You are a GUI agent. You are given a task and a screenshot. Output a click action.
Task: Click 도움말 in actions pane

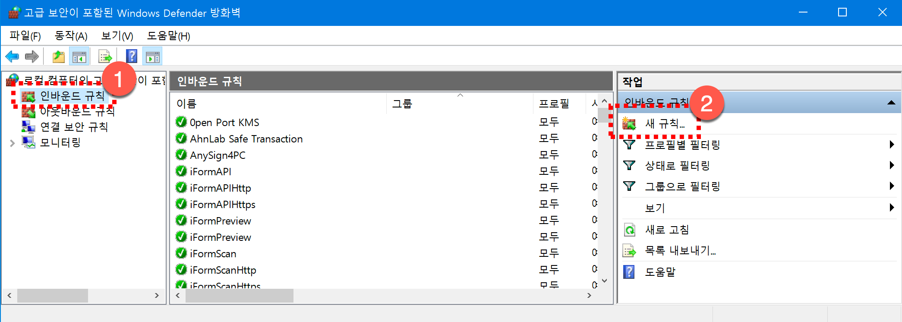coord(660,272)
